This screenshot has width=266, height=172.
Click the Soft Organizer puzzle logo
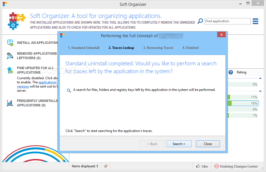pyautogui.click(x=16, y=21)
